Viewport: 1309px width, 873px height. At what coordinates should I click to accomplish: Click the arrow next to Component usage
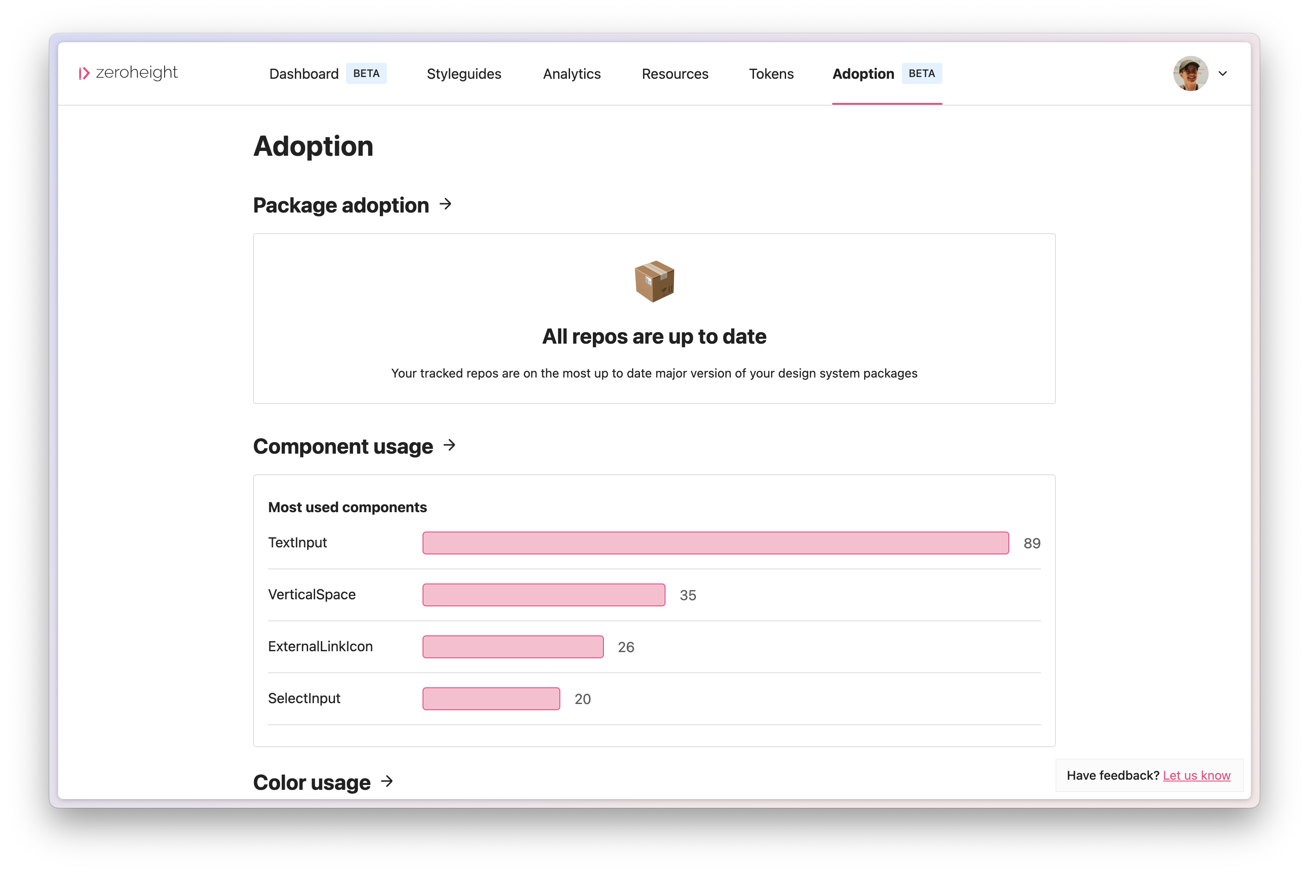[449, 445]
